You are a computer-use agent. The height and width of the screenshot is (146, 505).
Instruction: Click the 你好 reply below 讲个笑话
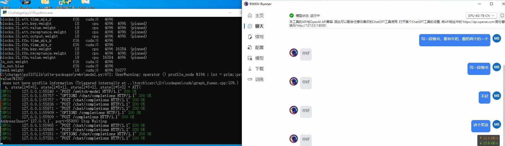(306, 140)
